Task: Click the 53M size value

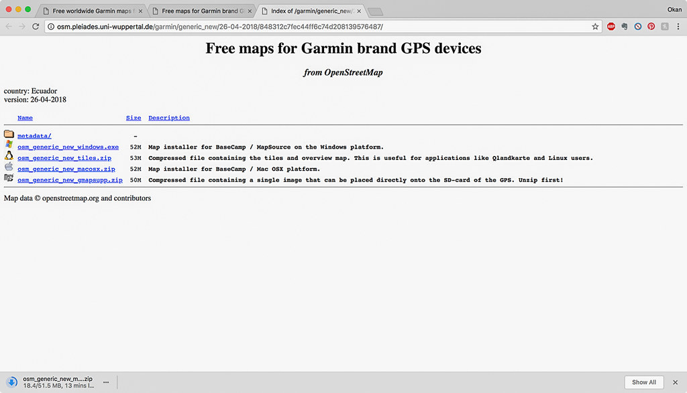Action: coord(136,158)
